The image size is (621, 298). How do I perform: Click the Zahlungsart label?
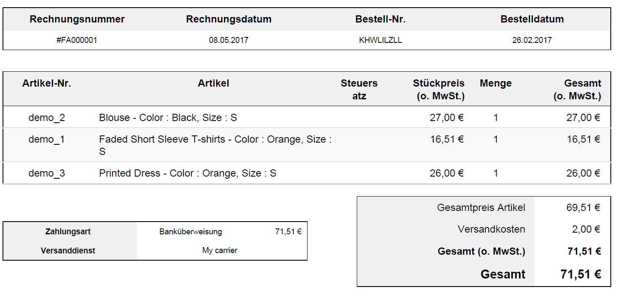click(x=68, y=232)
